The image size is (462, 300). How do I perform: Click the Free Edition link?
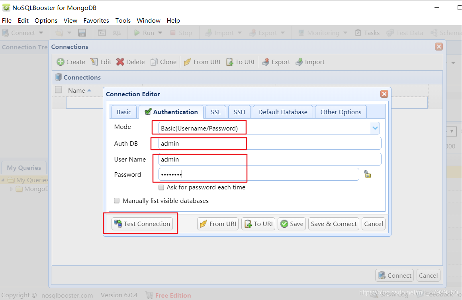pos(173,295)
